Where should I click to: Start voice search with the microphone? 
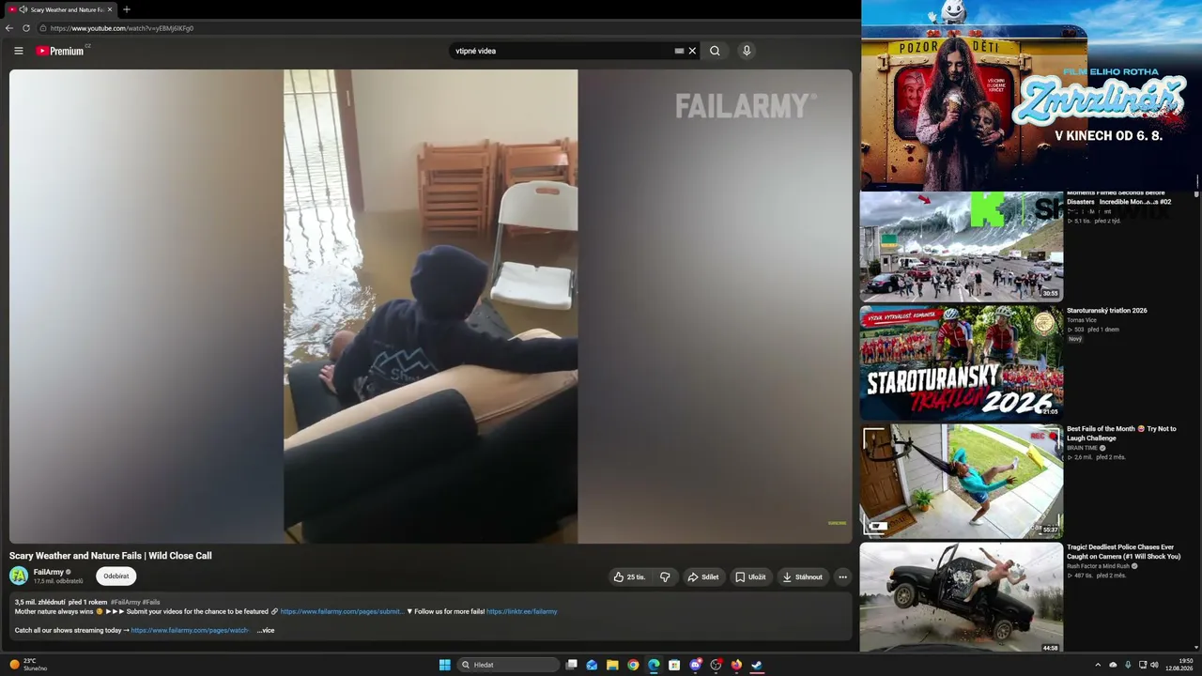point(747,51)
